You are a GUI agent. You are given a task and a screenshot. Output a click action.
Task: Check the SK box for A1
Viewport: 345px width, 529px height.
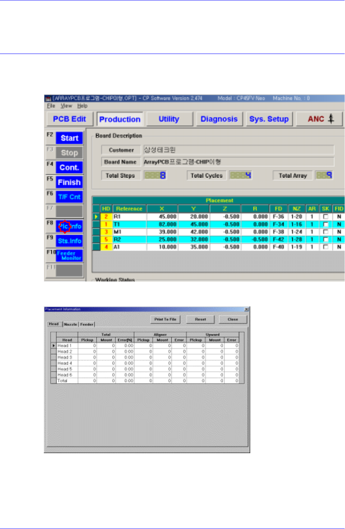point(325,247)
